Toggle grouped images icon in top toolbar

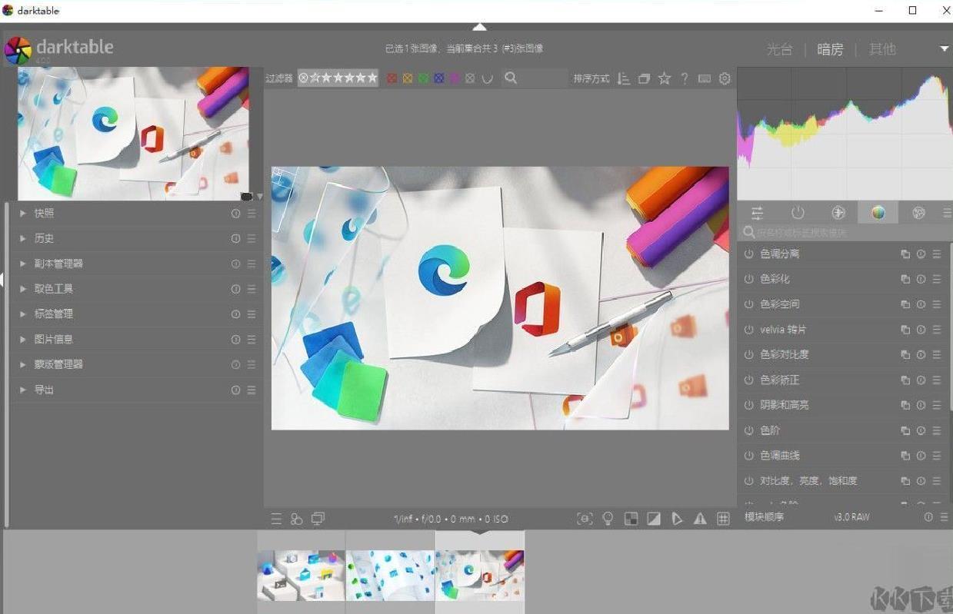click(644, 78)
